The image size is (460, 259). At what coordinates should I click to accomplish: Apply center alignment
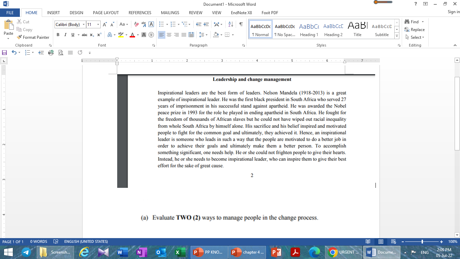[x=169, y=35]
